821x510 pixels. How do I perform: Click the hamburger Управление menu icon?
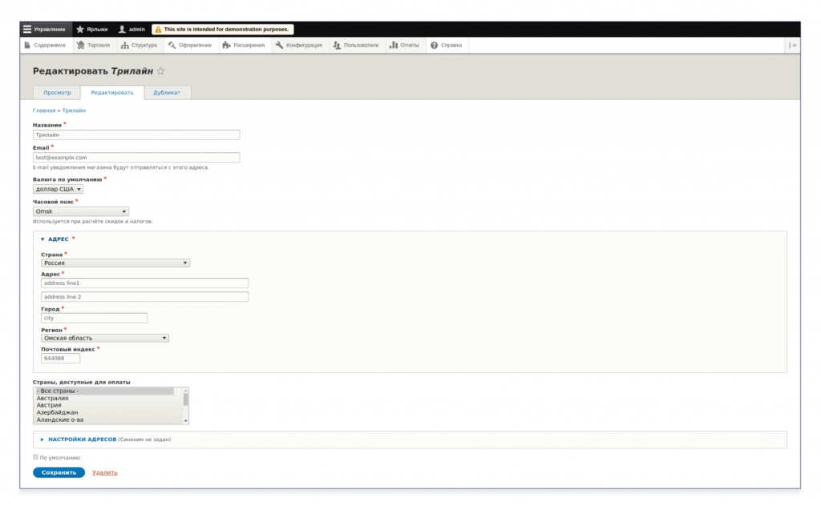27,30
